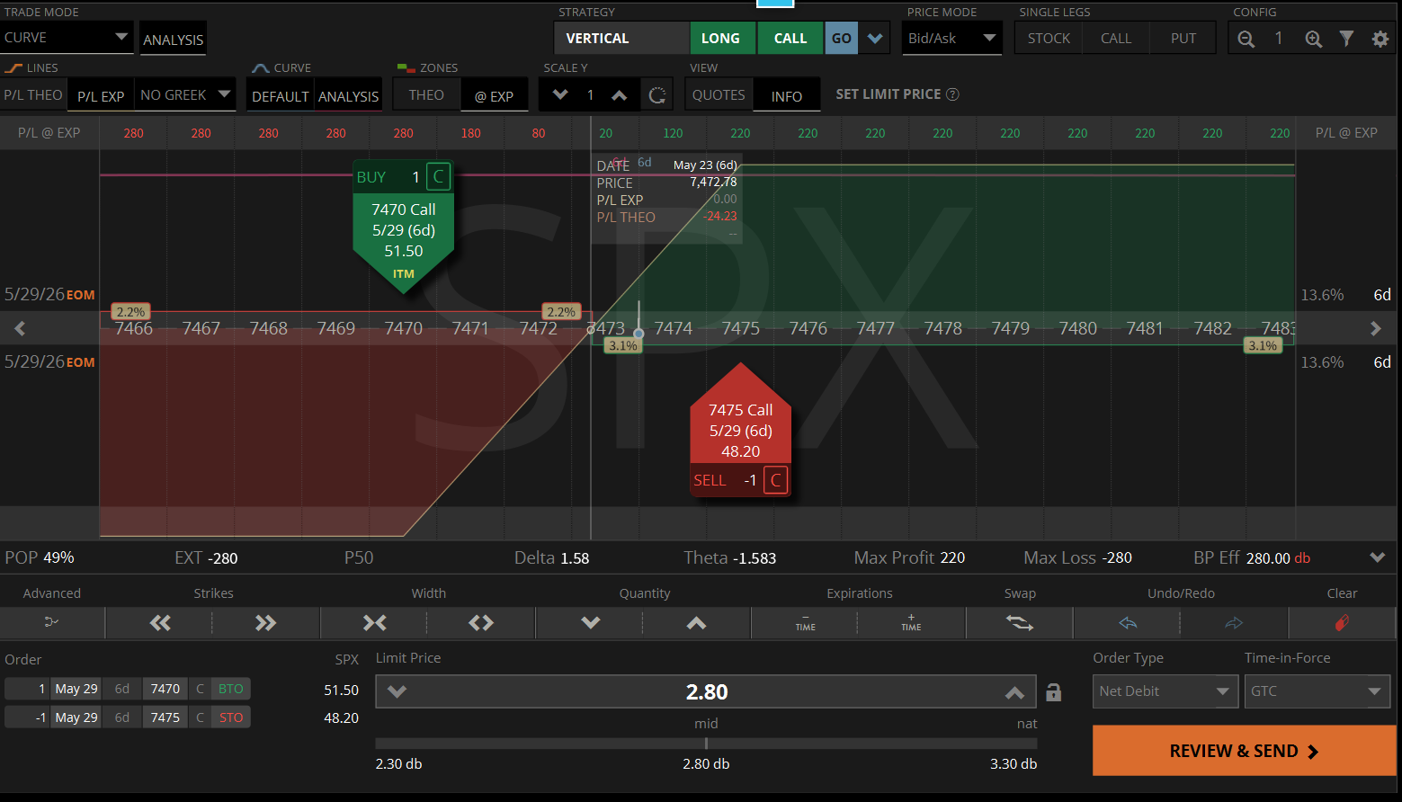Open the Net Debit order type dropdown

click(1165, 691)
